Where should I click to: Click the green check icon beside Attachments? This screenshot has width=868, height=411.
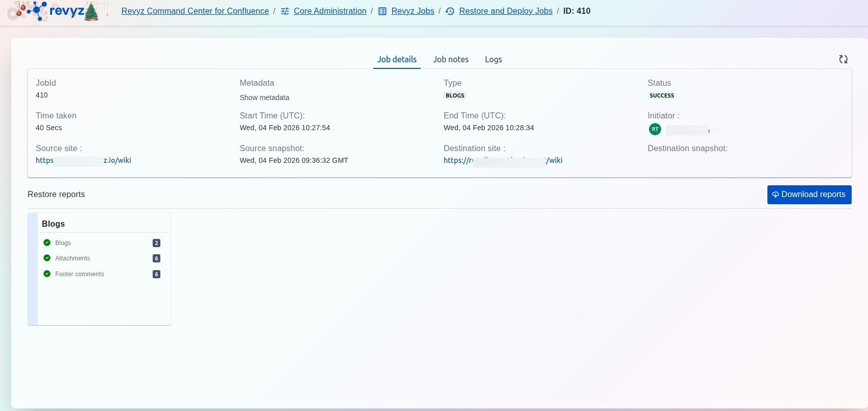47,258
